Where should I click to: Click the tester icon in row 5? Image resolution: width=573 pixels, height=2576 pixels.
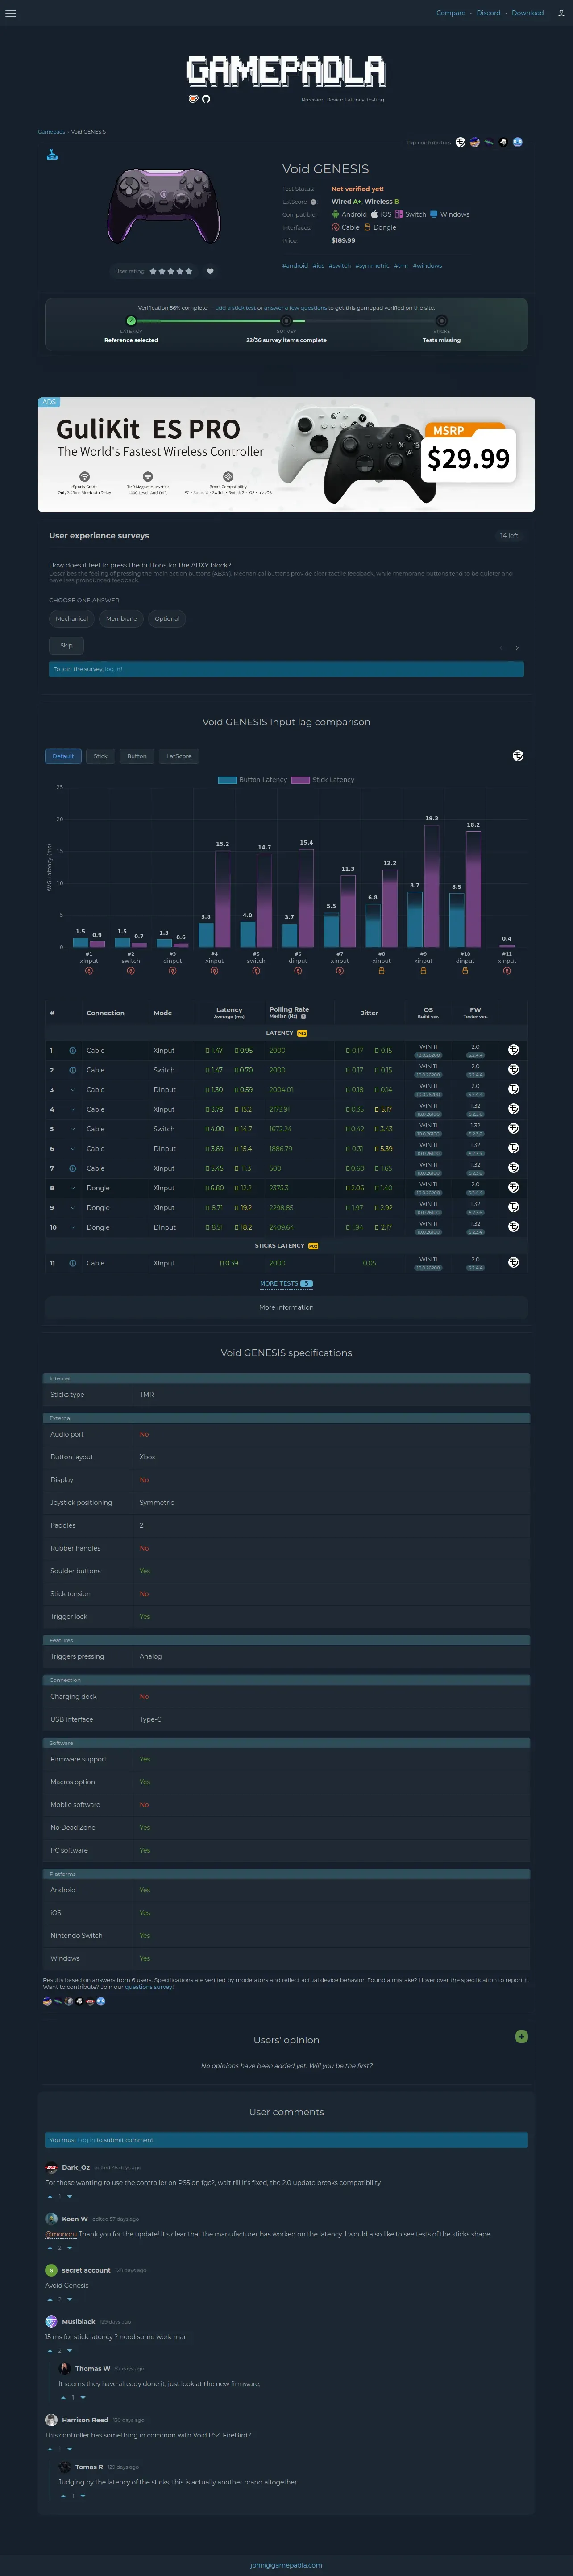513,1129
